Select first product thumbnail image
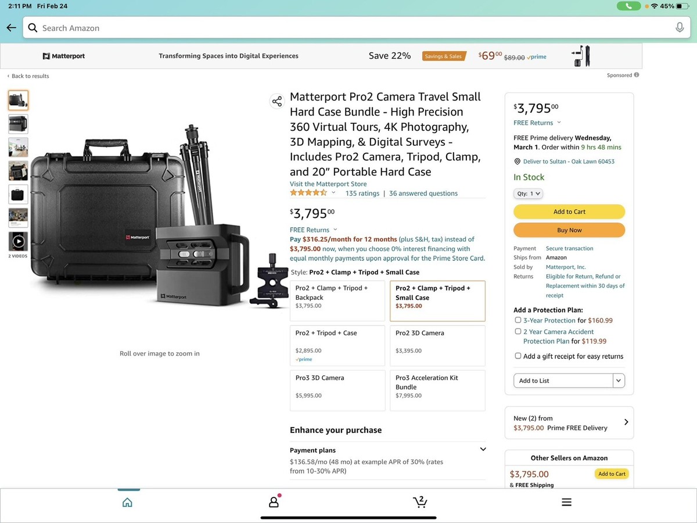 18,101
